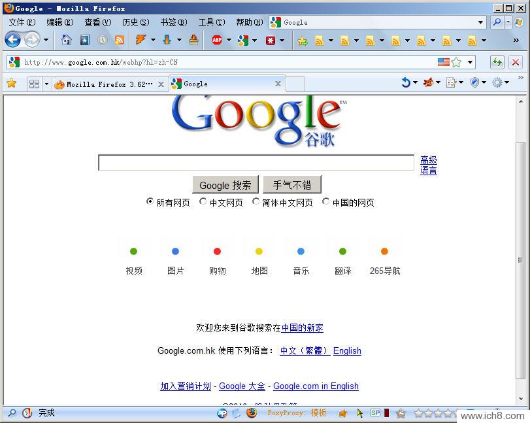Reload page with the green arrows button
This screenshot has width=530, height=423.
[497, 62]
